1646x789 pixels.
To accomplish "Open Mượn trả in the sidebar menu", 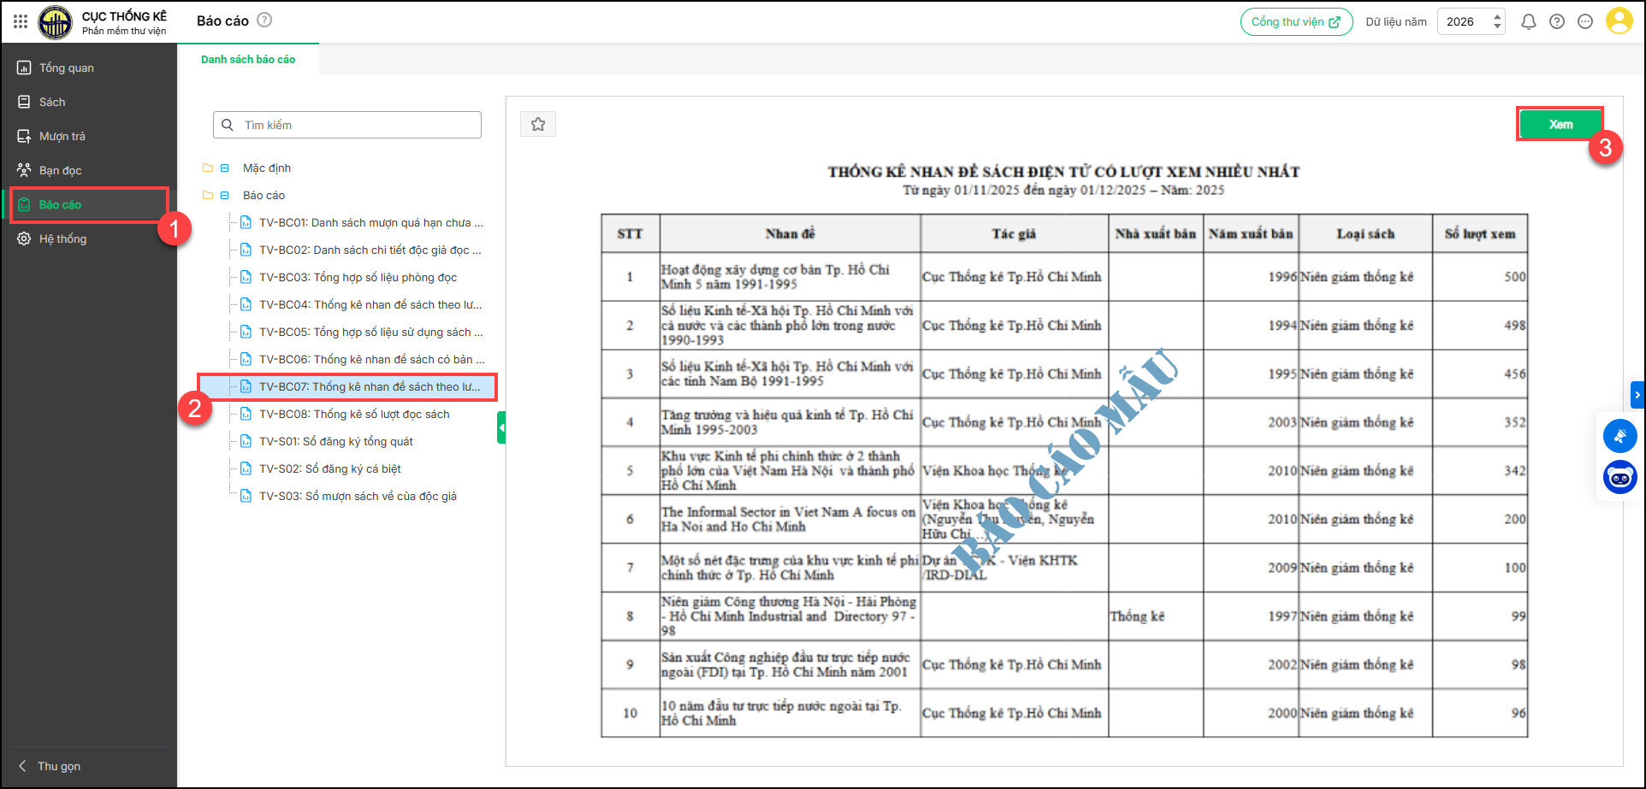I will pyautogui.click(x=62, y=137).
